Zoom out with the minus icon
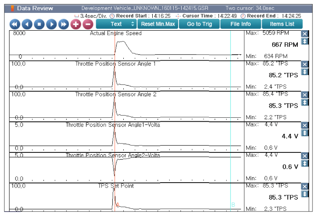 [x=88, y=24]
